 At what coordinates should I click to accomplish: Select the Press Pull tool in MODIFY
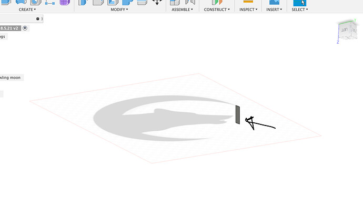(x=83, y=2)
